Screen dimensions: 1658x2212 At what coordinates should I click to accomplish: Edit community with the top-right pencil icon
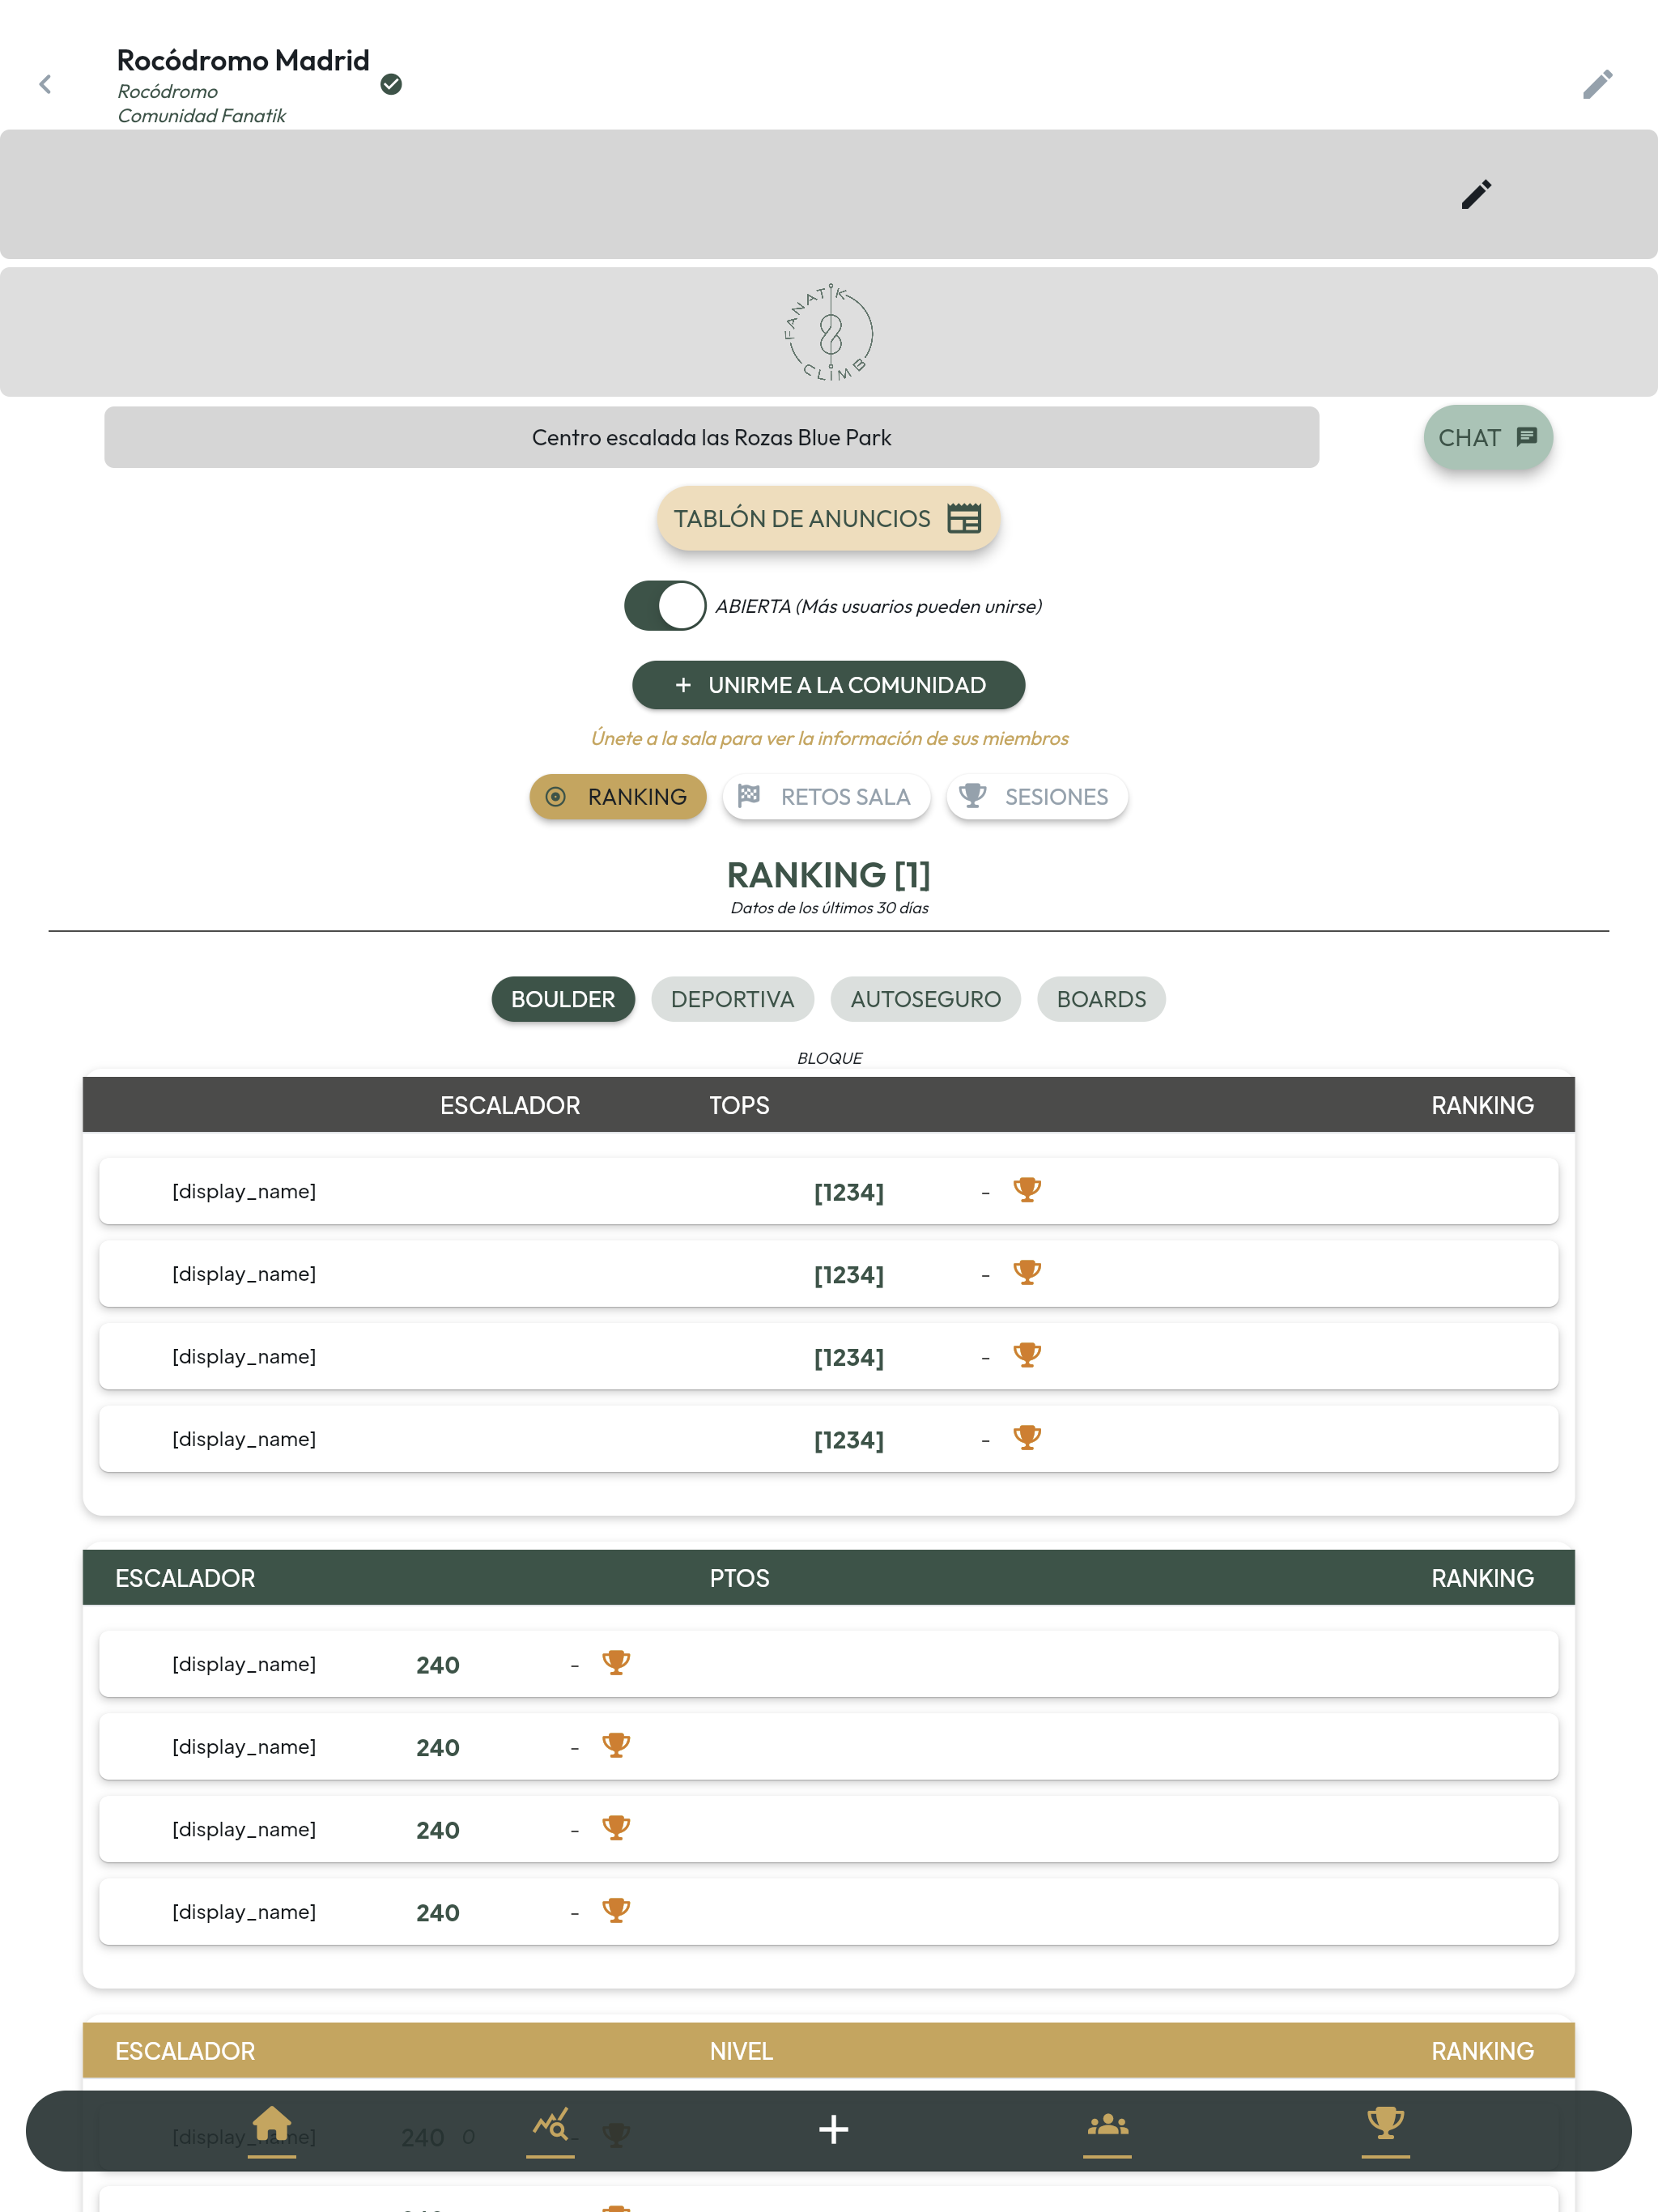[x=1597, y=84]
